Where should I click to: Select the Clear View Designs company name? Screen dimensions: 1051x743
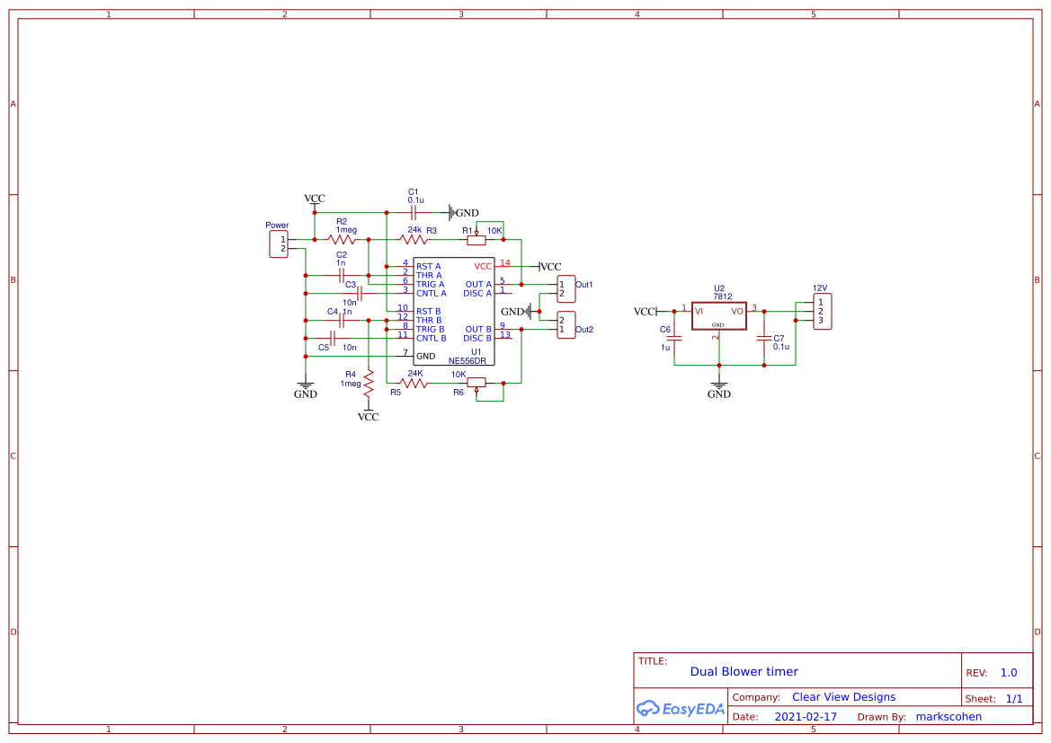pyautogui.click(x=843, y=696)
